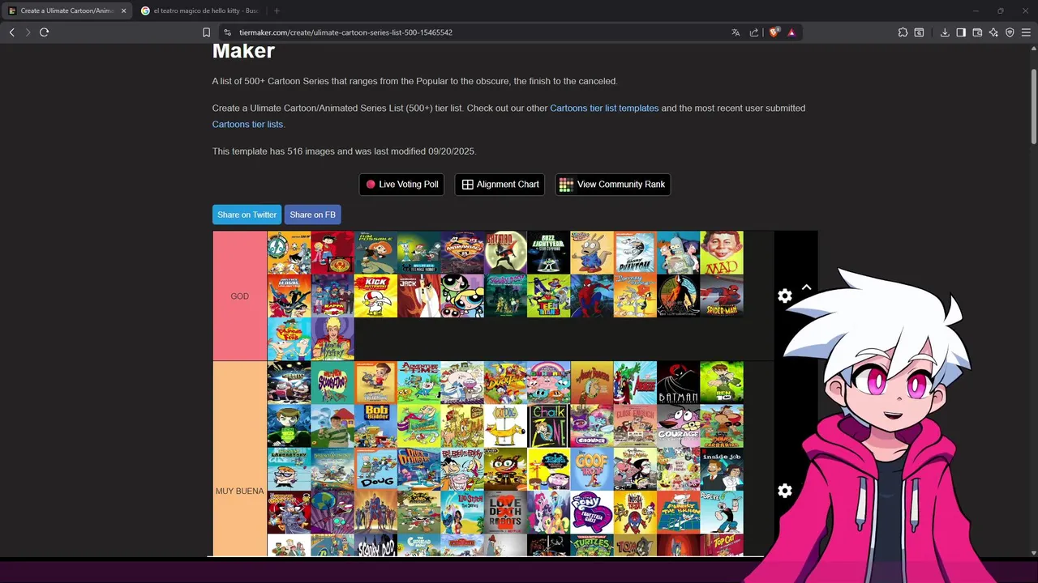Click Share on Twitter button
Image resolution: width=1038 pixels, height=583 pixels.
[x=247, y=215]
